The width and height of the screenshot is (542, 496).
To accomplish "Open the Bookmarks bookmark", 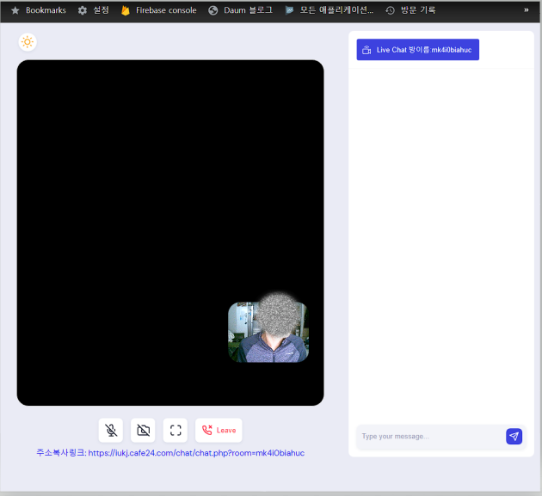I will 39,10.
